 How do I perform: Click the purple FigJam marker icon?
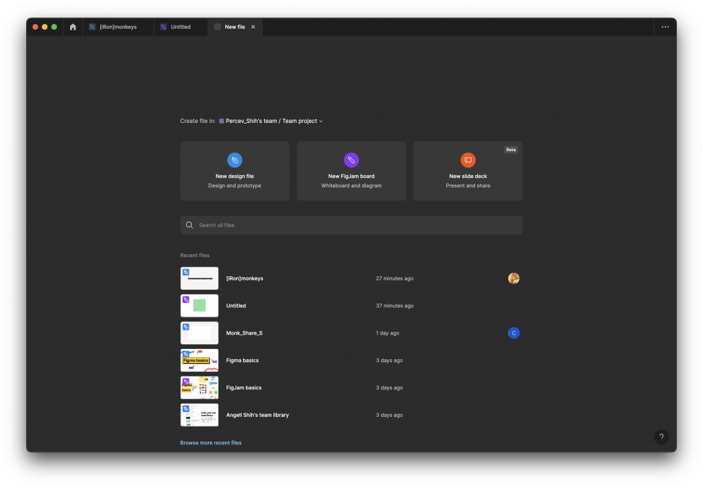point(351,160)
